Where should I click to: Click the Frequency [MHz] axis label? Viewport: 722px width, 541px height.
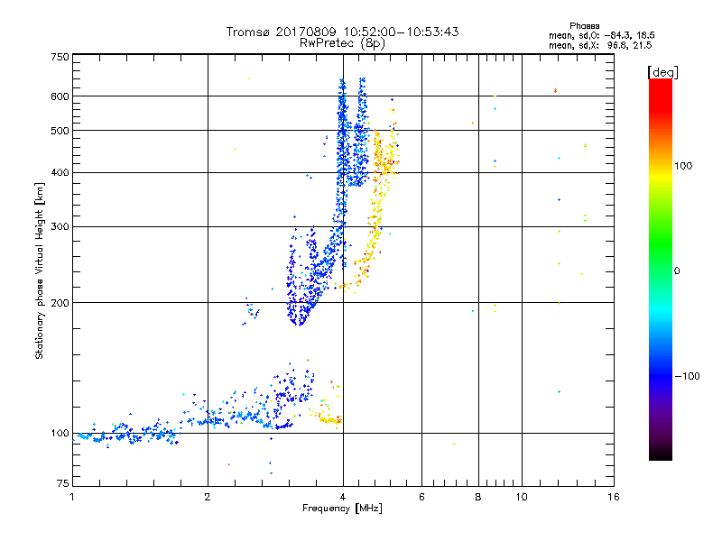[342, 509]
